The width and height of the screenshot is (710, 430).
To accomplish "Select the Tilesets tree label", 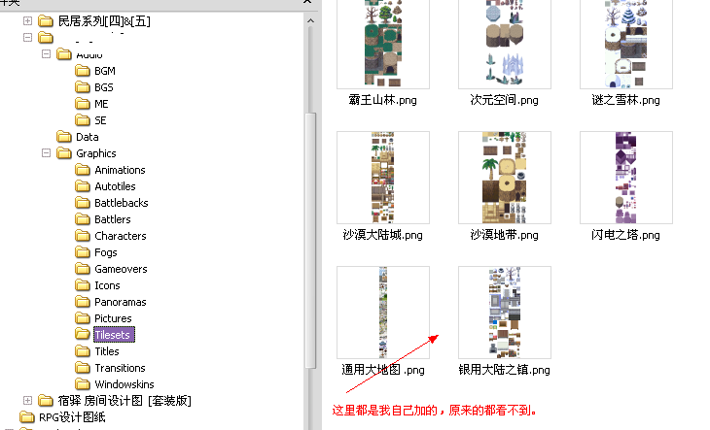I will (114, 335).
